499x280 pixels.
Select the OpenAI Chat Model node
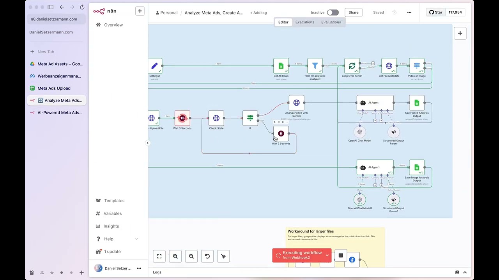pyautogui.click(x=359, y=132)
